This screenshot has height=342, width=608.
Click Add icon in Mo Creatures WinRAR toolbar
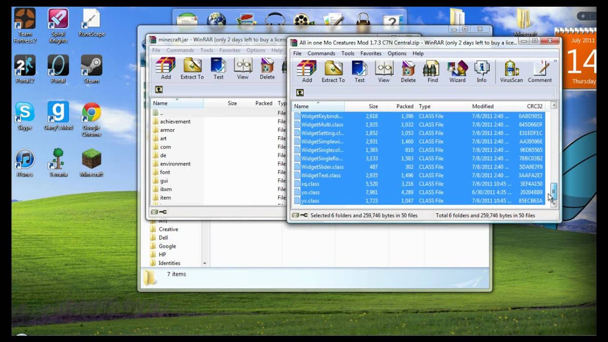pos(307,72)
